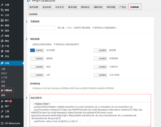
Task: Click 选择颜色 button for 按钮
Action: pos(39,67)
